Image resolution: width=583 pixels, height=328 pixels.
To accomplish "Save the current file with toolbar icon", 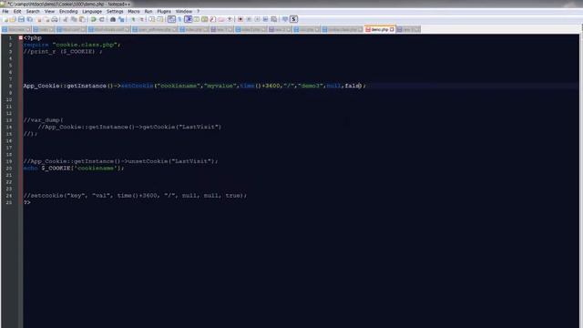I will coord(21,19).
